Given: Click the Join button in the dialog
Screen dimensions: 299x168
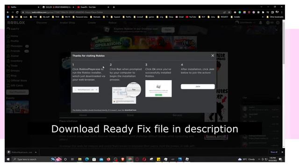Looking at the screenshot, I should coord(198,86).
